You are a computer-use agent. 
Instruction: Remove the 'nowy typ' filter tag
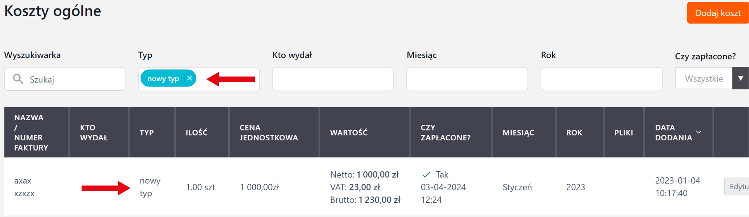pos(189,78)
